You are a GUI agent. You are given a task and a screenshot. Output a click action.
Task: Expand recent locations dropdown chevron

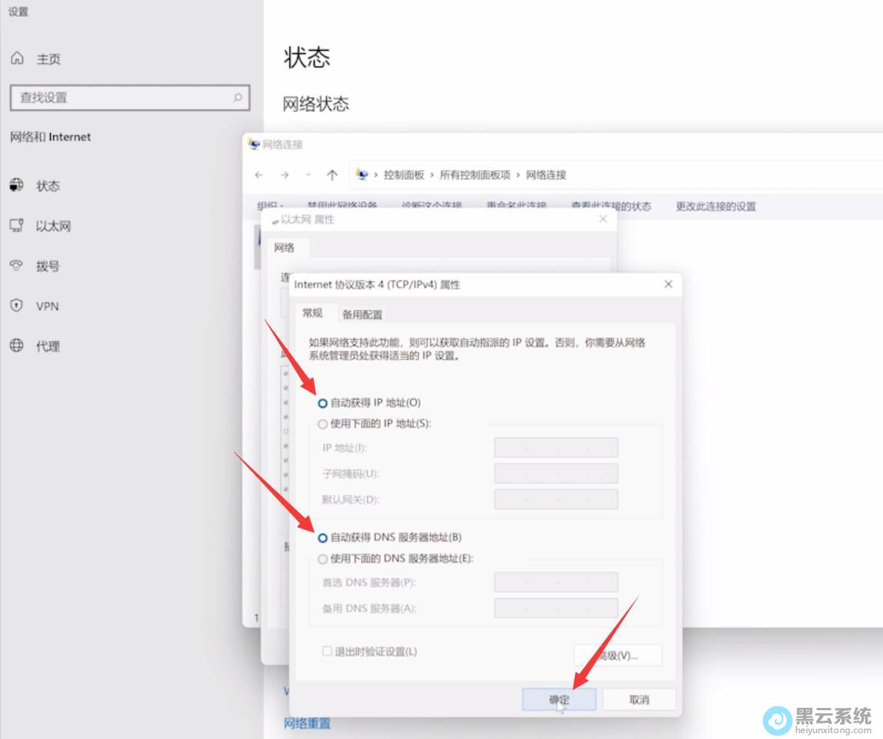(x=308, y=175)
